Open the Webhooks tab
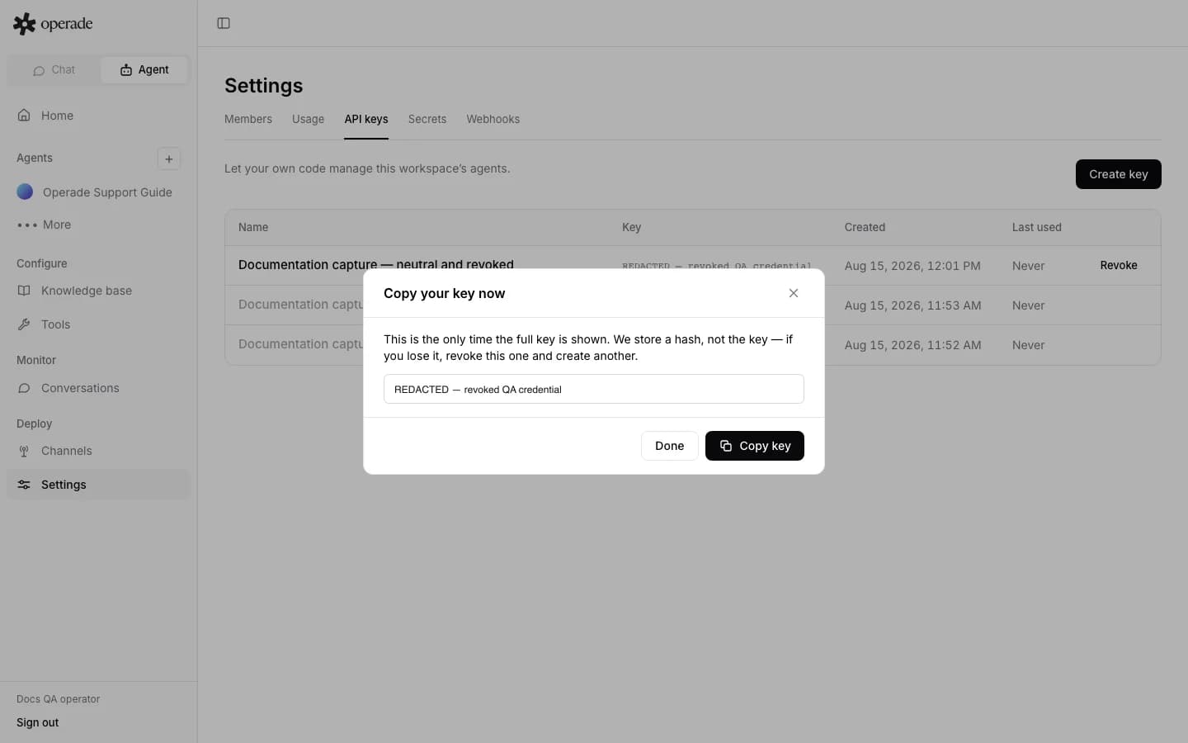 point(493,119)
